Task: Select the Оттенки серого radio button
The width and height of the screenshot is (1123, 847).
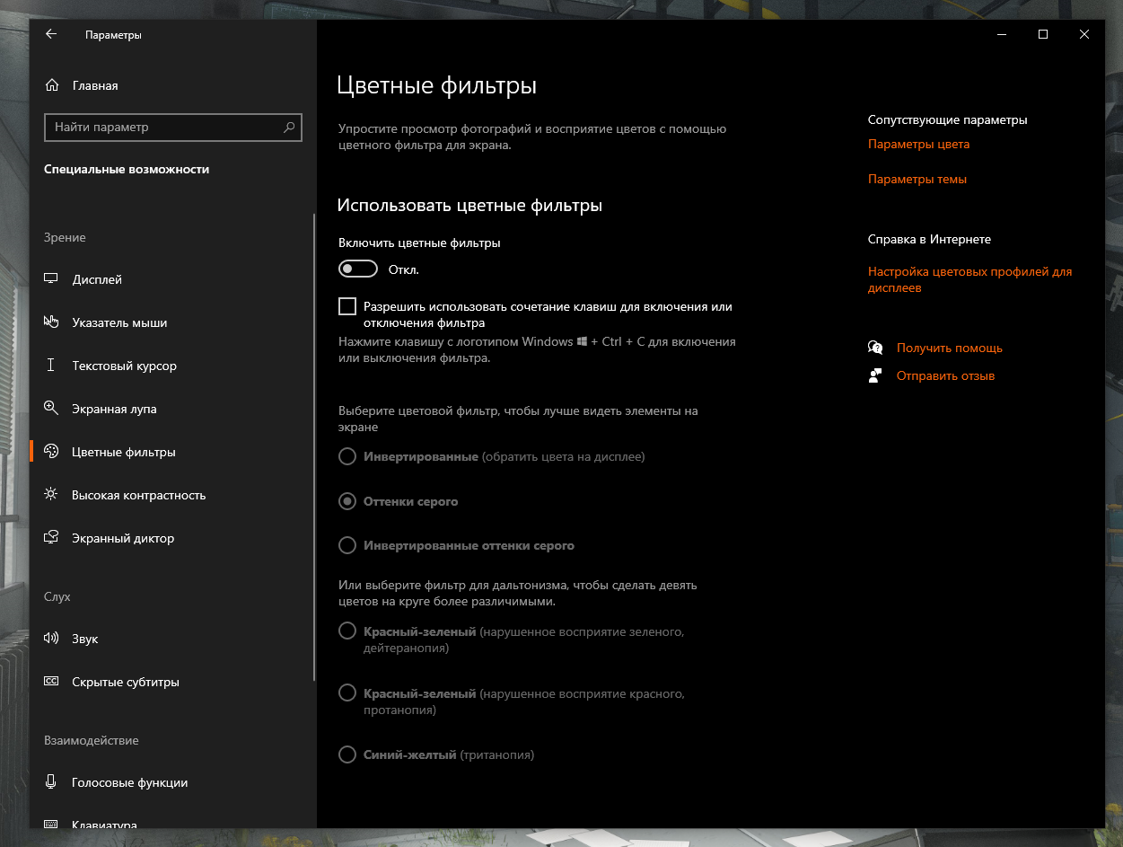Action: point(347,501)
